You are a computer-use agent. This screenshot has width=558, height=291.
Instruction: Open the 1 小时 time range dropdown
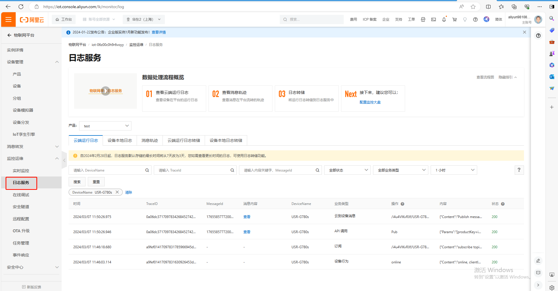point(454,170)
